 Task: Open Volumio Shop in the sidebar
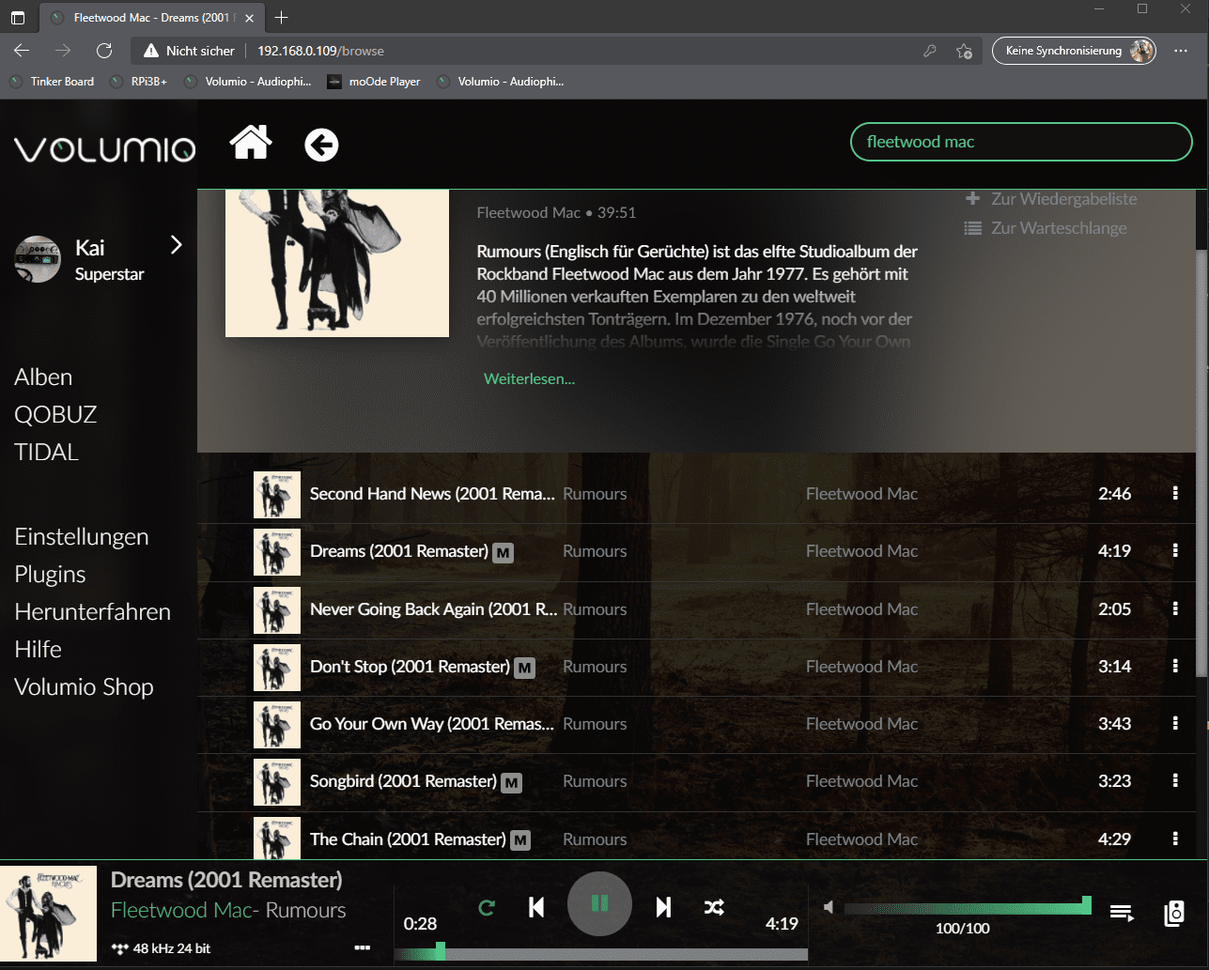coord(84,687)
